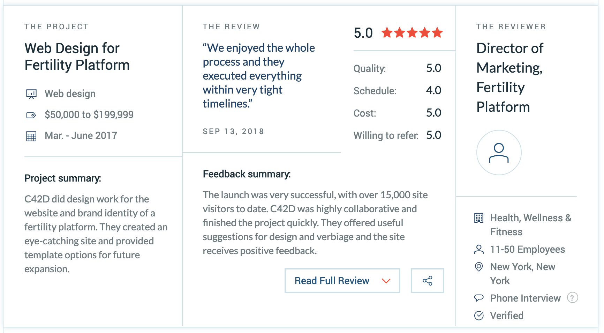Click the reviewer profile avatar

click(499, 153)
